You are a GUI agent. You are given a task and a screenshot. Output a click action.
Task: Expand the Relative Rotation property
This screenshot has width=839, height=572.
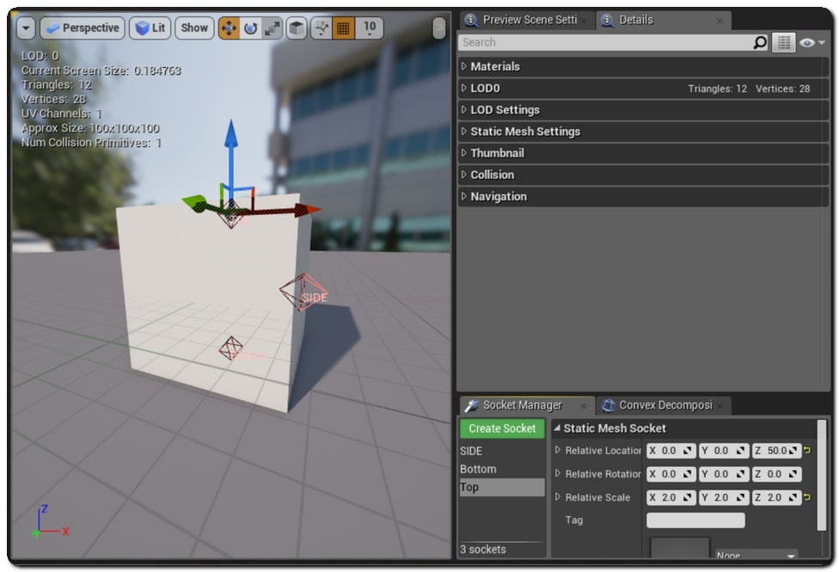(558, 473)
